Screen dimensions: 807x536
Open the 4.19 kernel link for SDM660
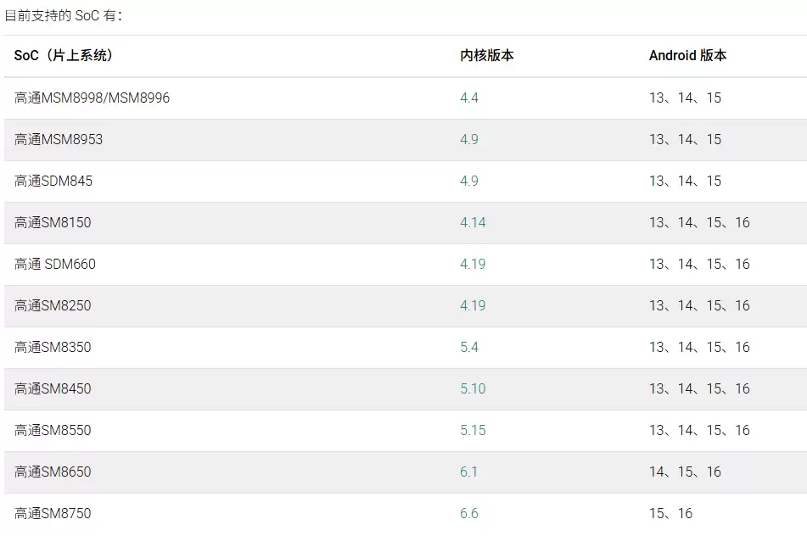pyautogui.click(x=473, y=265)
